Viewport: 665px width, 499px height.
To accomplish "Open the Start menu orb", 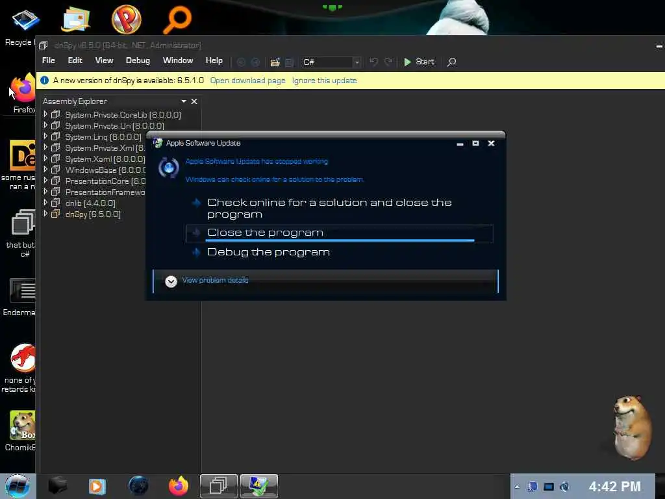I will pyautogui.click(x=18, y=486).
